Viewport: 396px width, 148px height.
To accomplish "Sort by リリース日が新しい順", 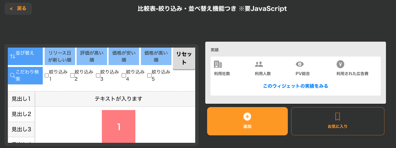I will (60, 56).
